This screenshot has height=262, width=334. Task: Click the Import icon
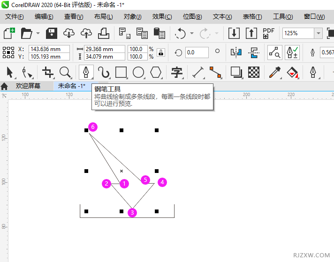234,33
